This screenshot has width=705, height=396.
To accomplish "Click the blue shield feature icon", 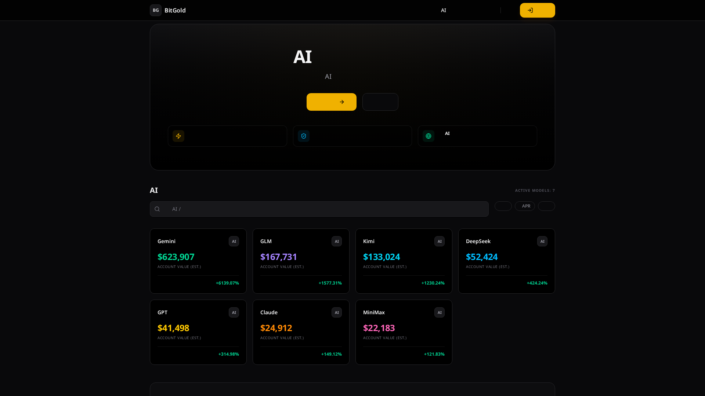I will (304, 136).
